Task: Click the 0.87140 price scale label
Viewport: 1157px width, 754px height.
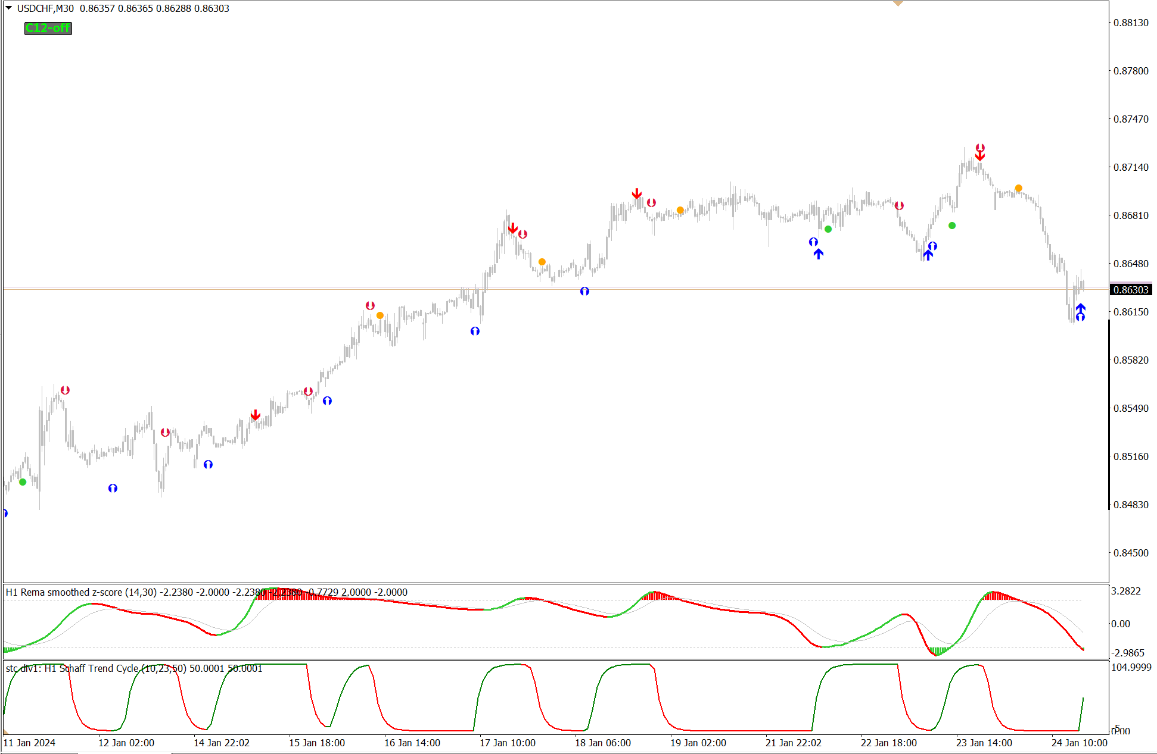Action: point(1131,167)
